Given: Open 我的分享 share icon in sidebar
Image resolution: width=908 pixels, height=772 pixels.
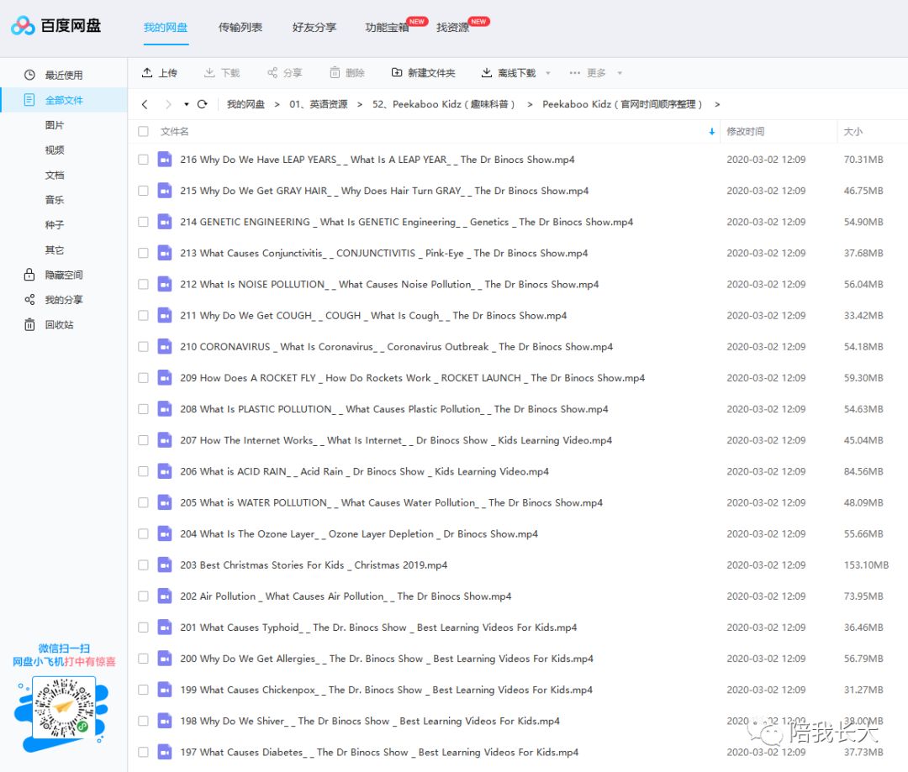Looking at the screenshot, I should coord(29,299).
